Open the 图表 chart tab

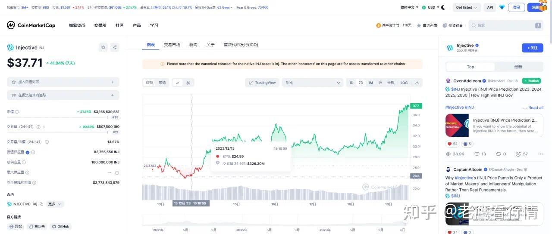pyautogui.click(x=151, y=45)
